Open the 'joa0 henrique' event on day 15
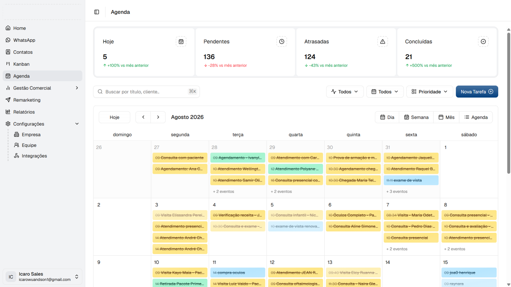Screen dimensions: 511x287 [x=469, y=272]
